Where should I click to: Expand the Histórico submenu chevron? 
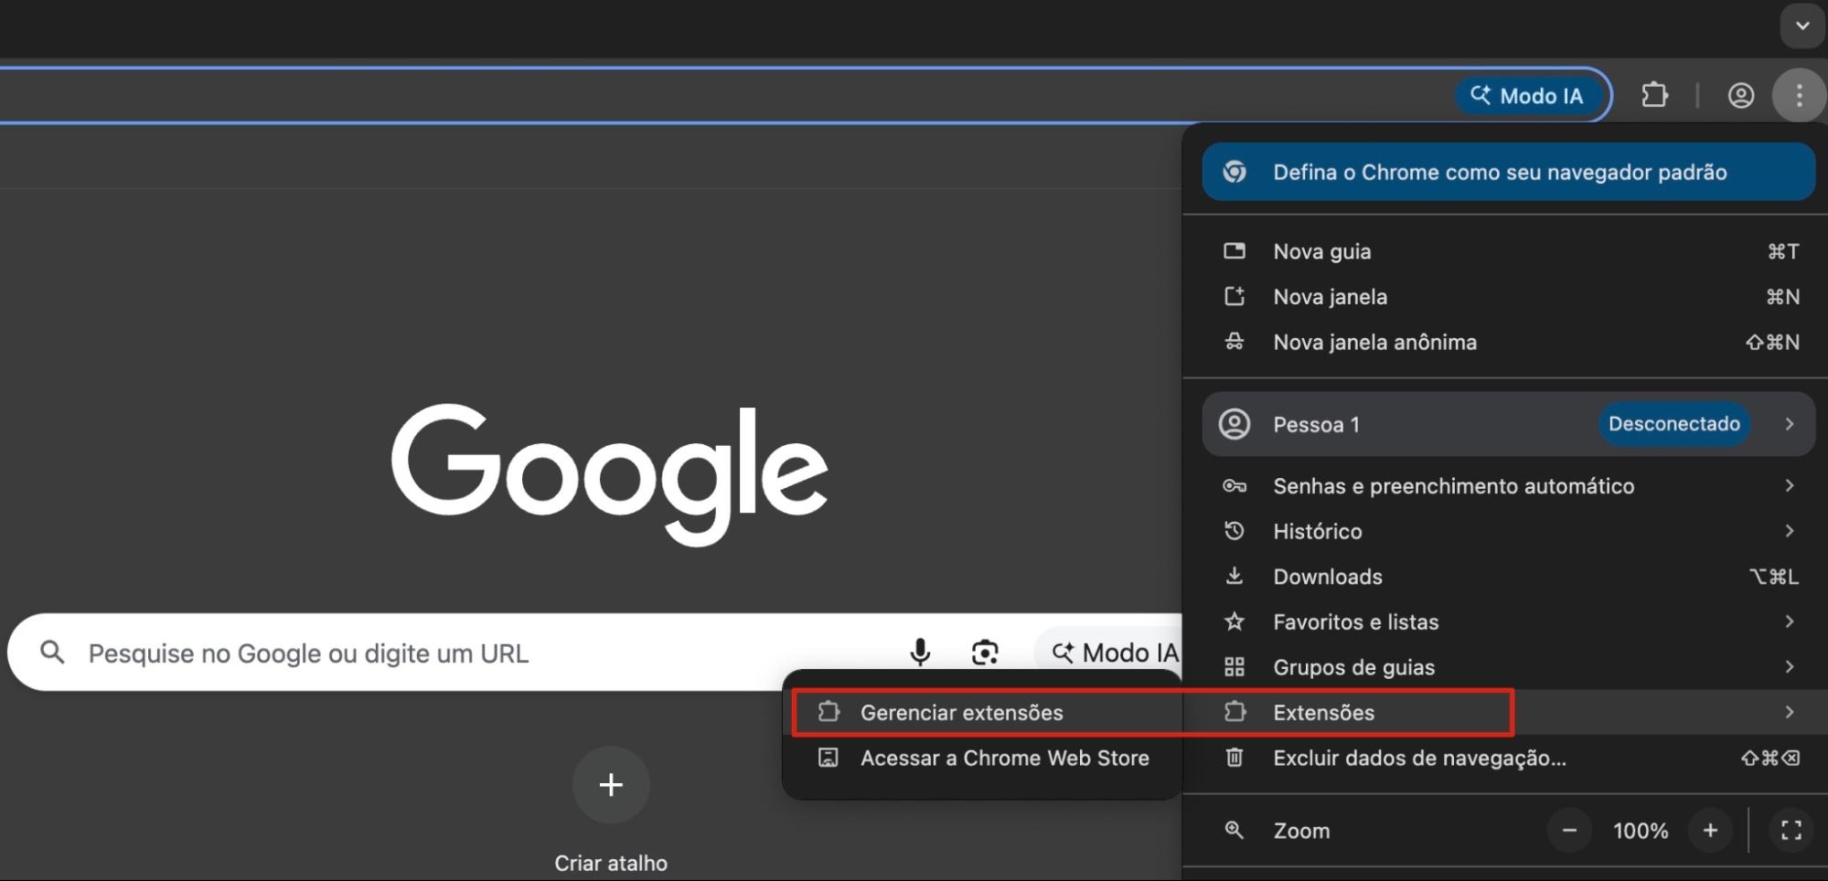coord(1790,531)
